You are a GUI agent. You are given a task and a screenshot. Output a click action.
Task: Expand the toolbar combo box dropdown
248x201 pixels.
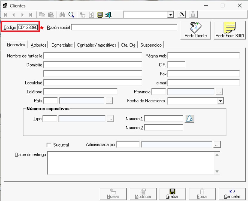pos(171,15)
